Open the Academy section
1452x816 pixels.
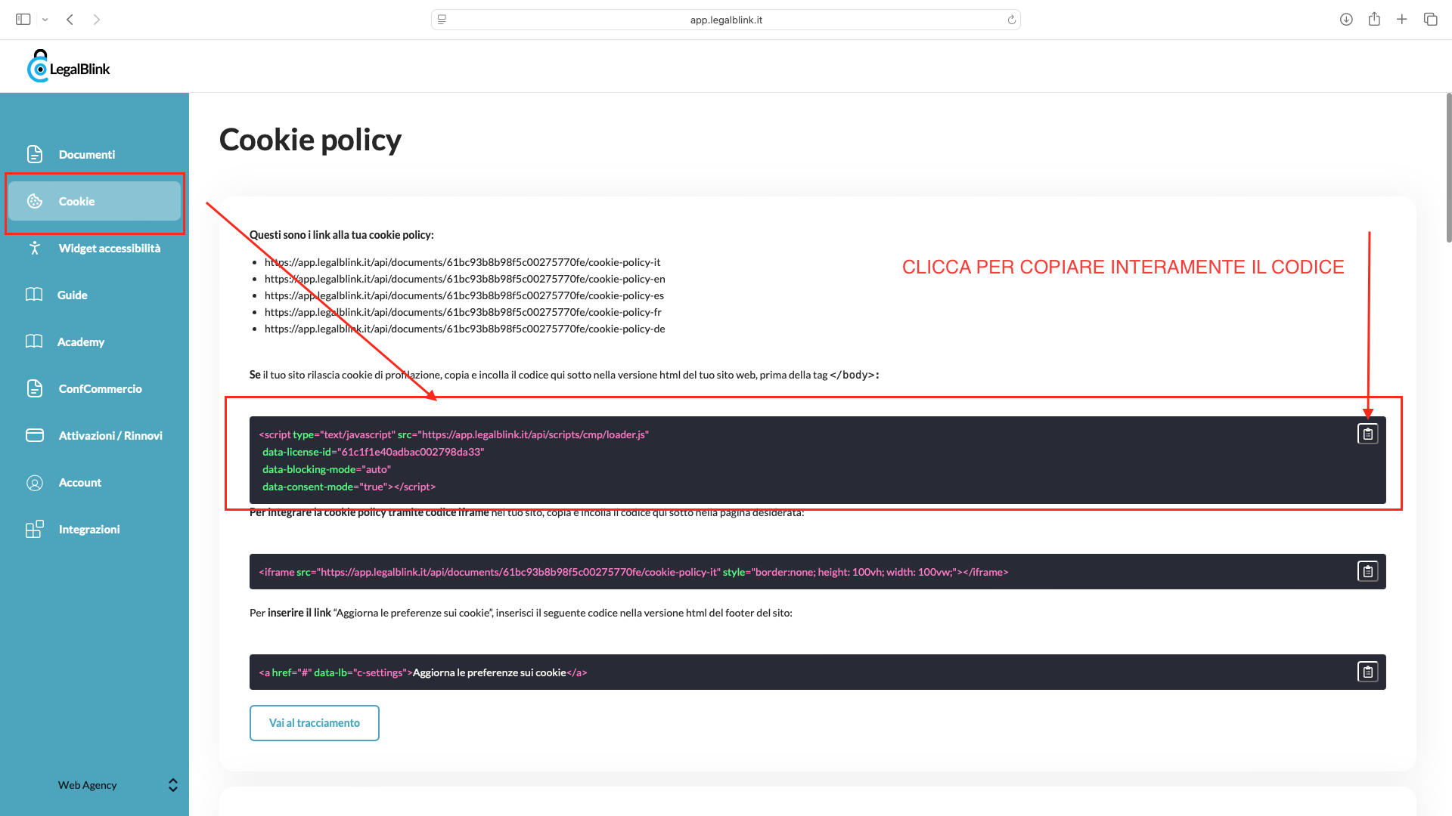pos(95,342)
